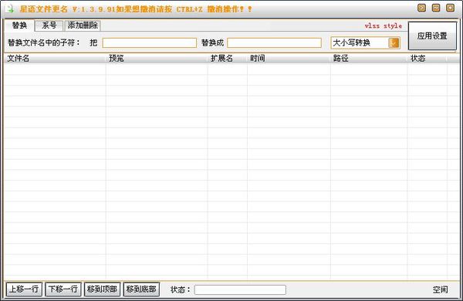Viewport: 463px width, 301px height.
Task: Sort by 文件名 column header
Action: tap(55, 59)
